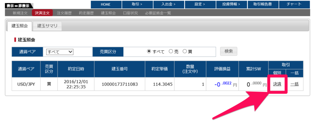Open the 取引 menu

point(137,5)
